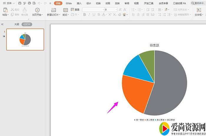This screenshot has height=136, width=206.
Task: Open the 动画 (Animation) tab
Action: click(108, 3)
